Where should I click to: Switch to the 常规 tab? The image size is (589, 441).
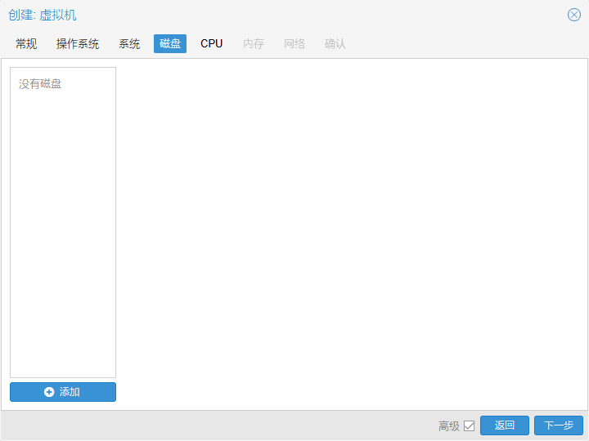pos(26,43)
